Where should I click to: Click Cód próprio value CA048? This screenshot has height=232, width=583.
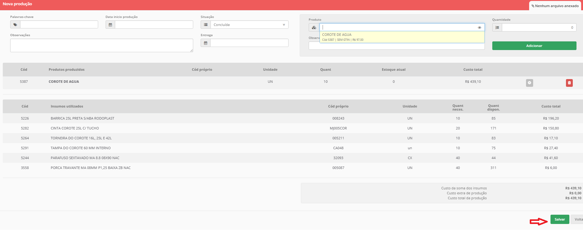[x=338, y=148]
